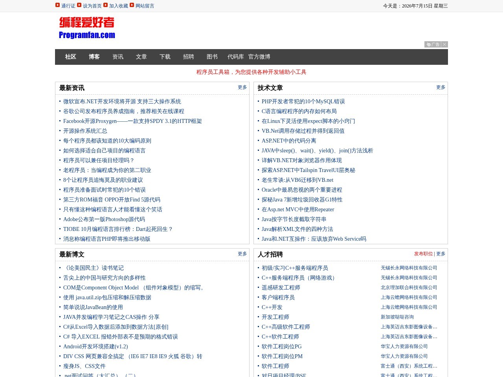This screenshot has height=377, width=503.
Task: Click the 发布职位 link
Action: click(x=423, y=254)
